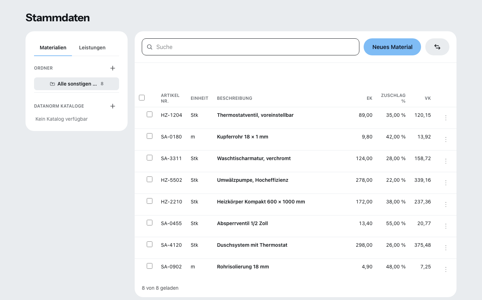The height and width of the screenshot is (300, 482).
Task: Click the swap arrows icon button
Action: [x=437, y=47]
